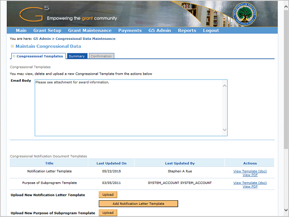Select the Notification Letter Template title cell
This screenshot has width=289, height=217.
tap(49, 171)
